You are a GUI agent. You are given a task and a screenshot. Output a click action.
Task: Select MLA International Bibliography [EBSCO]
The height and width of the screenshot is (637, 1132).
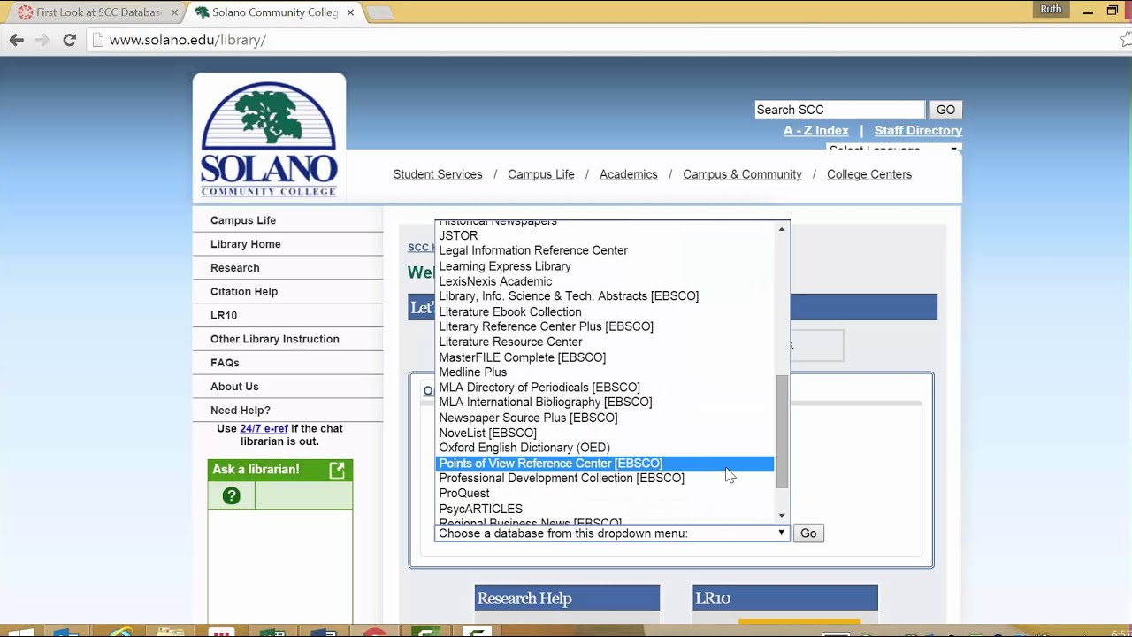605,403
